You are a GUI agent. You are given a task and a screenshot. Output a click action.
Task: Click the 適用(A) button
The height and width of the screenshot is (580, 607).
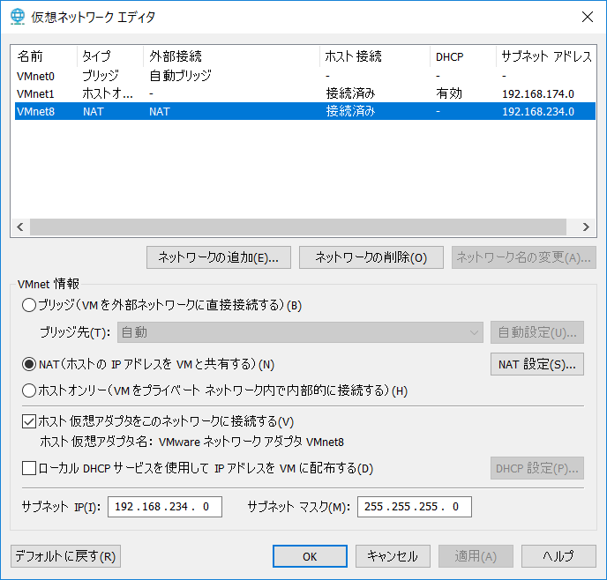click(x=476, y=556)
